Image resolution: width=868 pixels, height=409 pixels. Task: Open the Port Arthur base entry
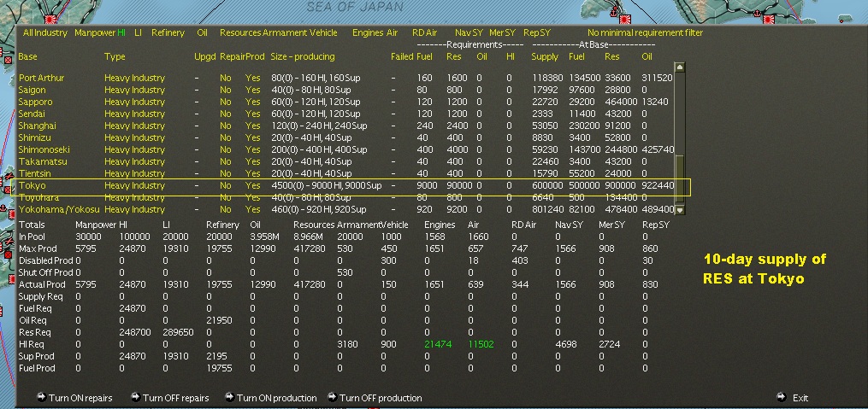tap(41, 78)
